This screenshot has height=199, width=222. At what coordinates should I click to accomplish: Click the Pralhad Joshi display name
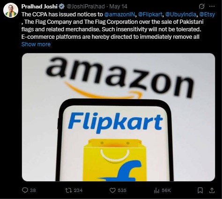tap(39, 7)
